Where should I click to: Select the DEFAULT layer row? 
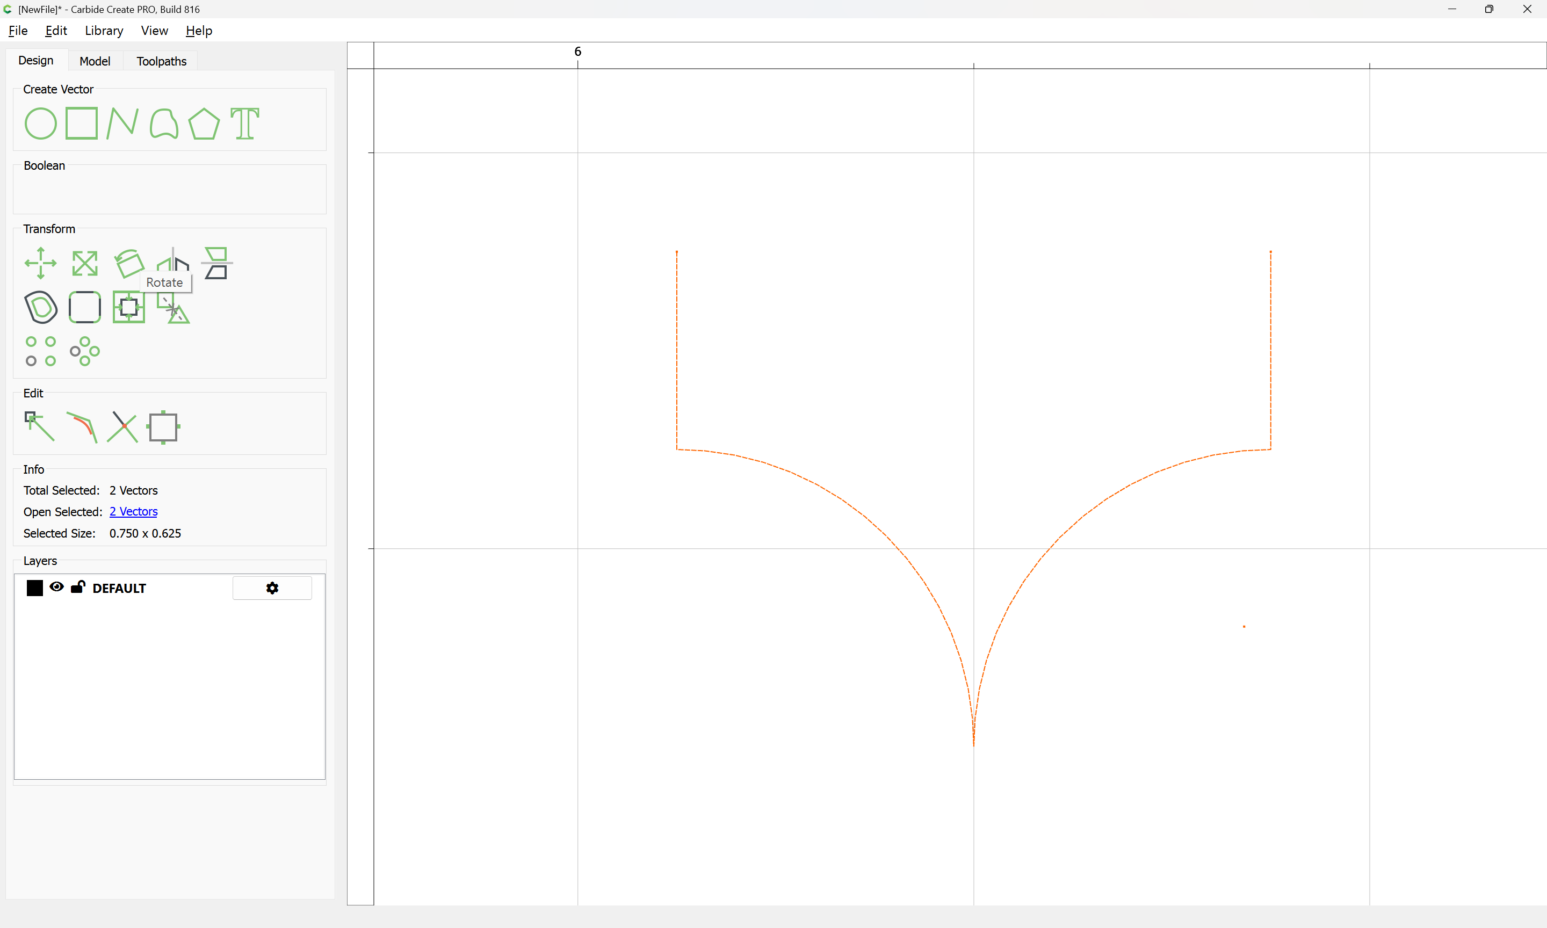pos(169,588)
